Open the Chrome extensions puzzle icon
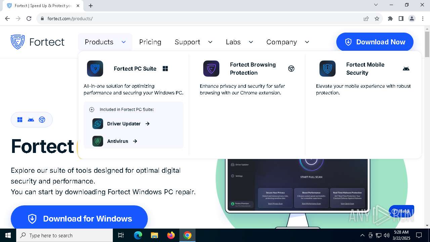The width and height of the screenshot is (430, 242). [390, 18]
